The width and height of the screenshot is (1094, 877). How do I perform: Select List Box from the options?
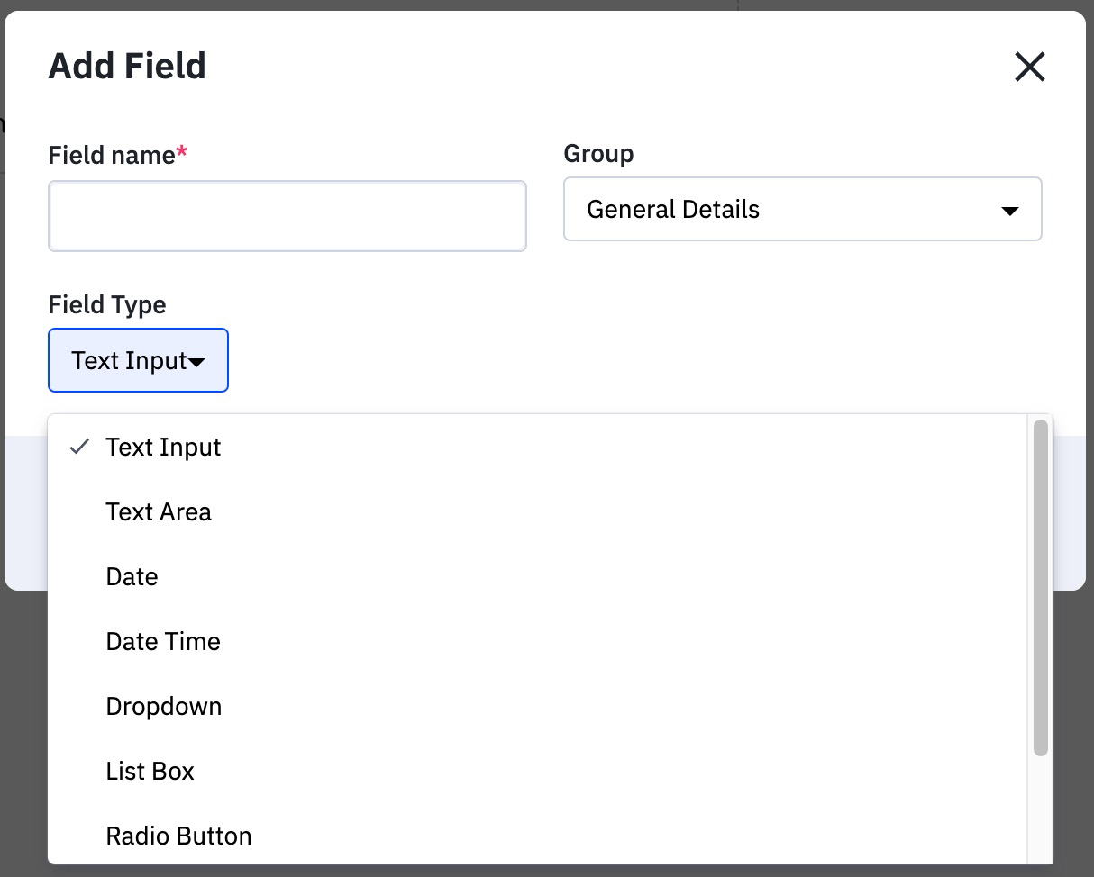click(x=150, y=772)
